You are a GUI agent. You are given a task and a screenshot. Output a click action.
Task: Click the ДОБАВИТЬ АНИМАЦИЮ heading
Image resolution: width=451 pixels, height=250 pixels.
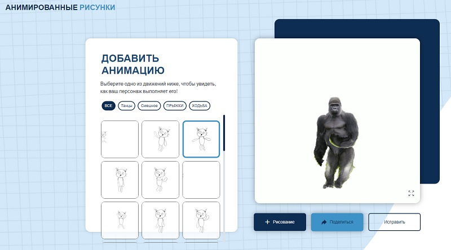133,64
